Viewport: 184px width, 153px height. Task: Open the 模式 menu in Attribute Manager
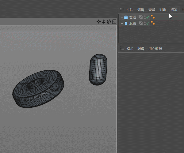130,49
